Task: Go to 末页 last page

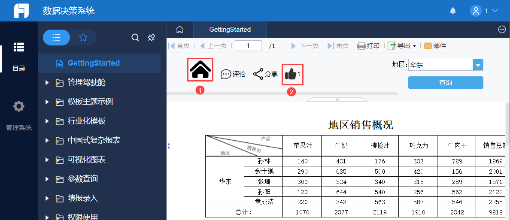Action: (338, 46)
